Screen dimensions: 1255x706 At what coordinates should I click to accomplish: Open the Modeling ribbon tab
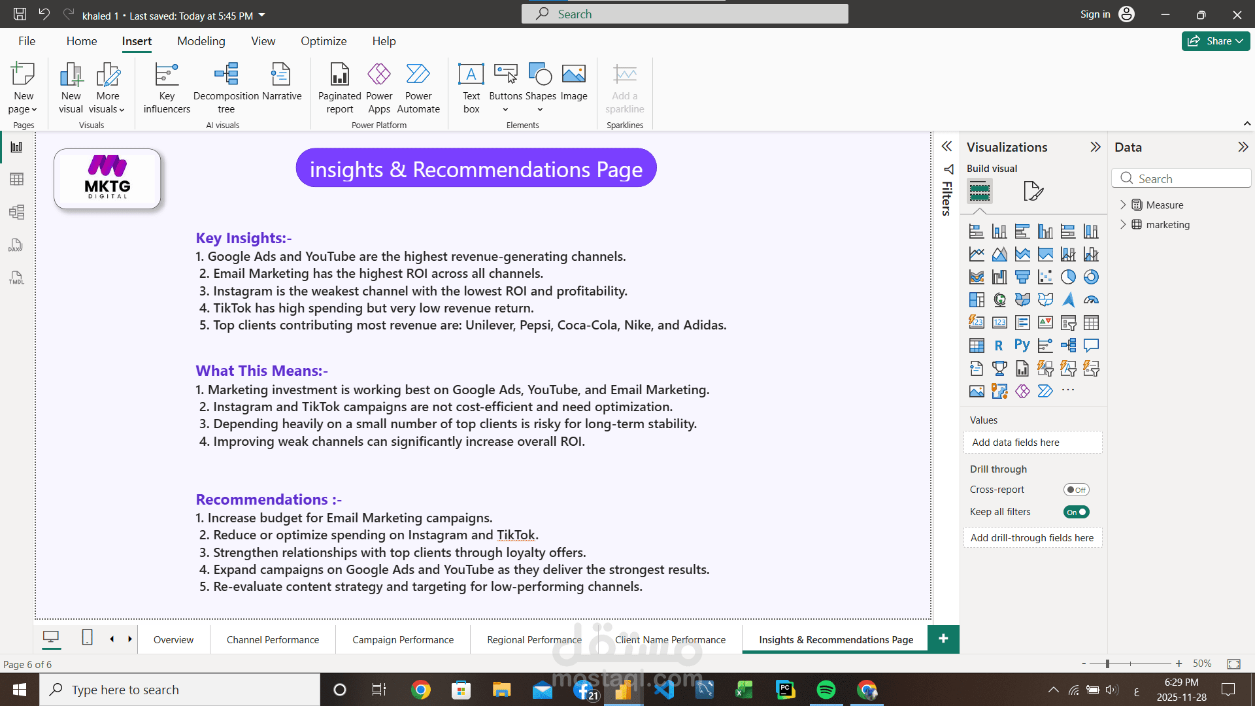click(201, 41)
